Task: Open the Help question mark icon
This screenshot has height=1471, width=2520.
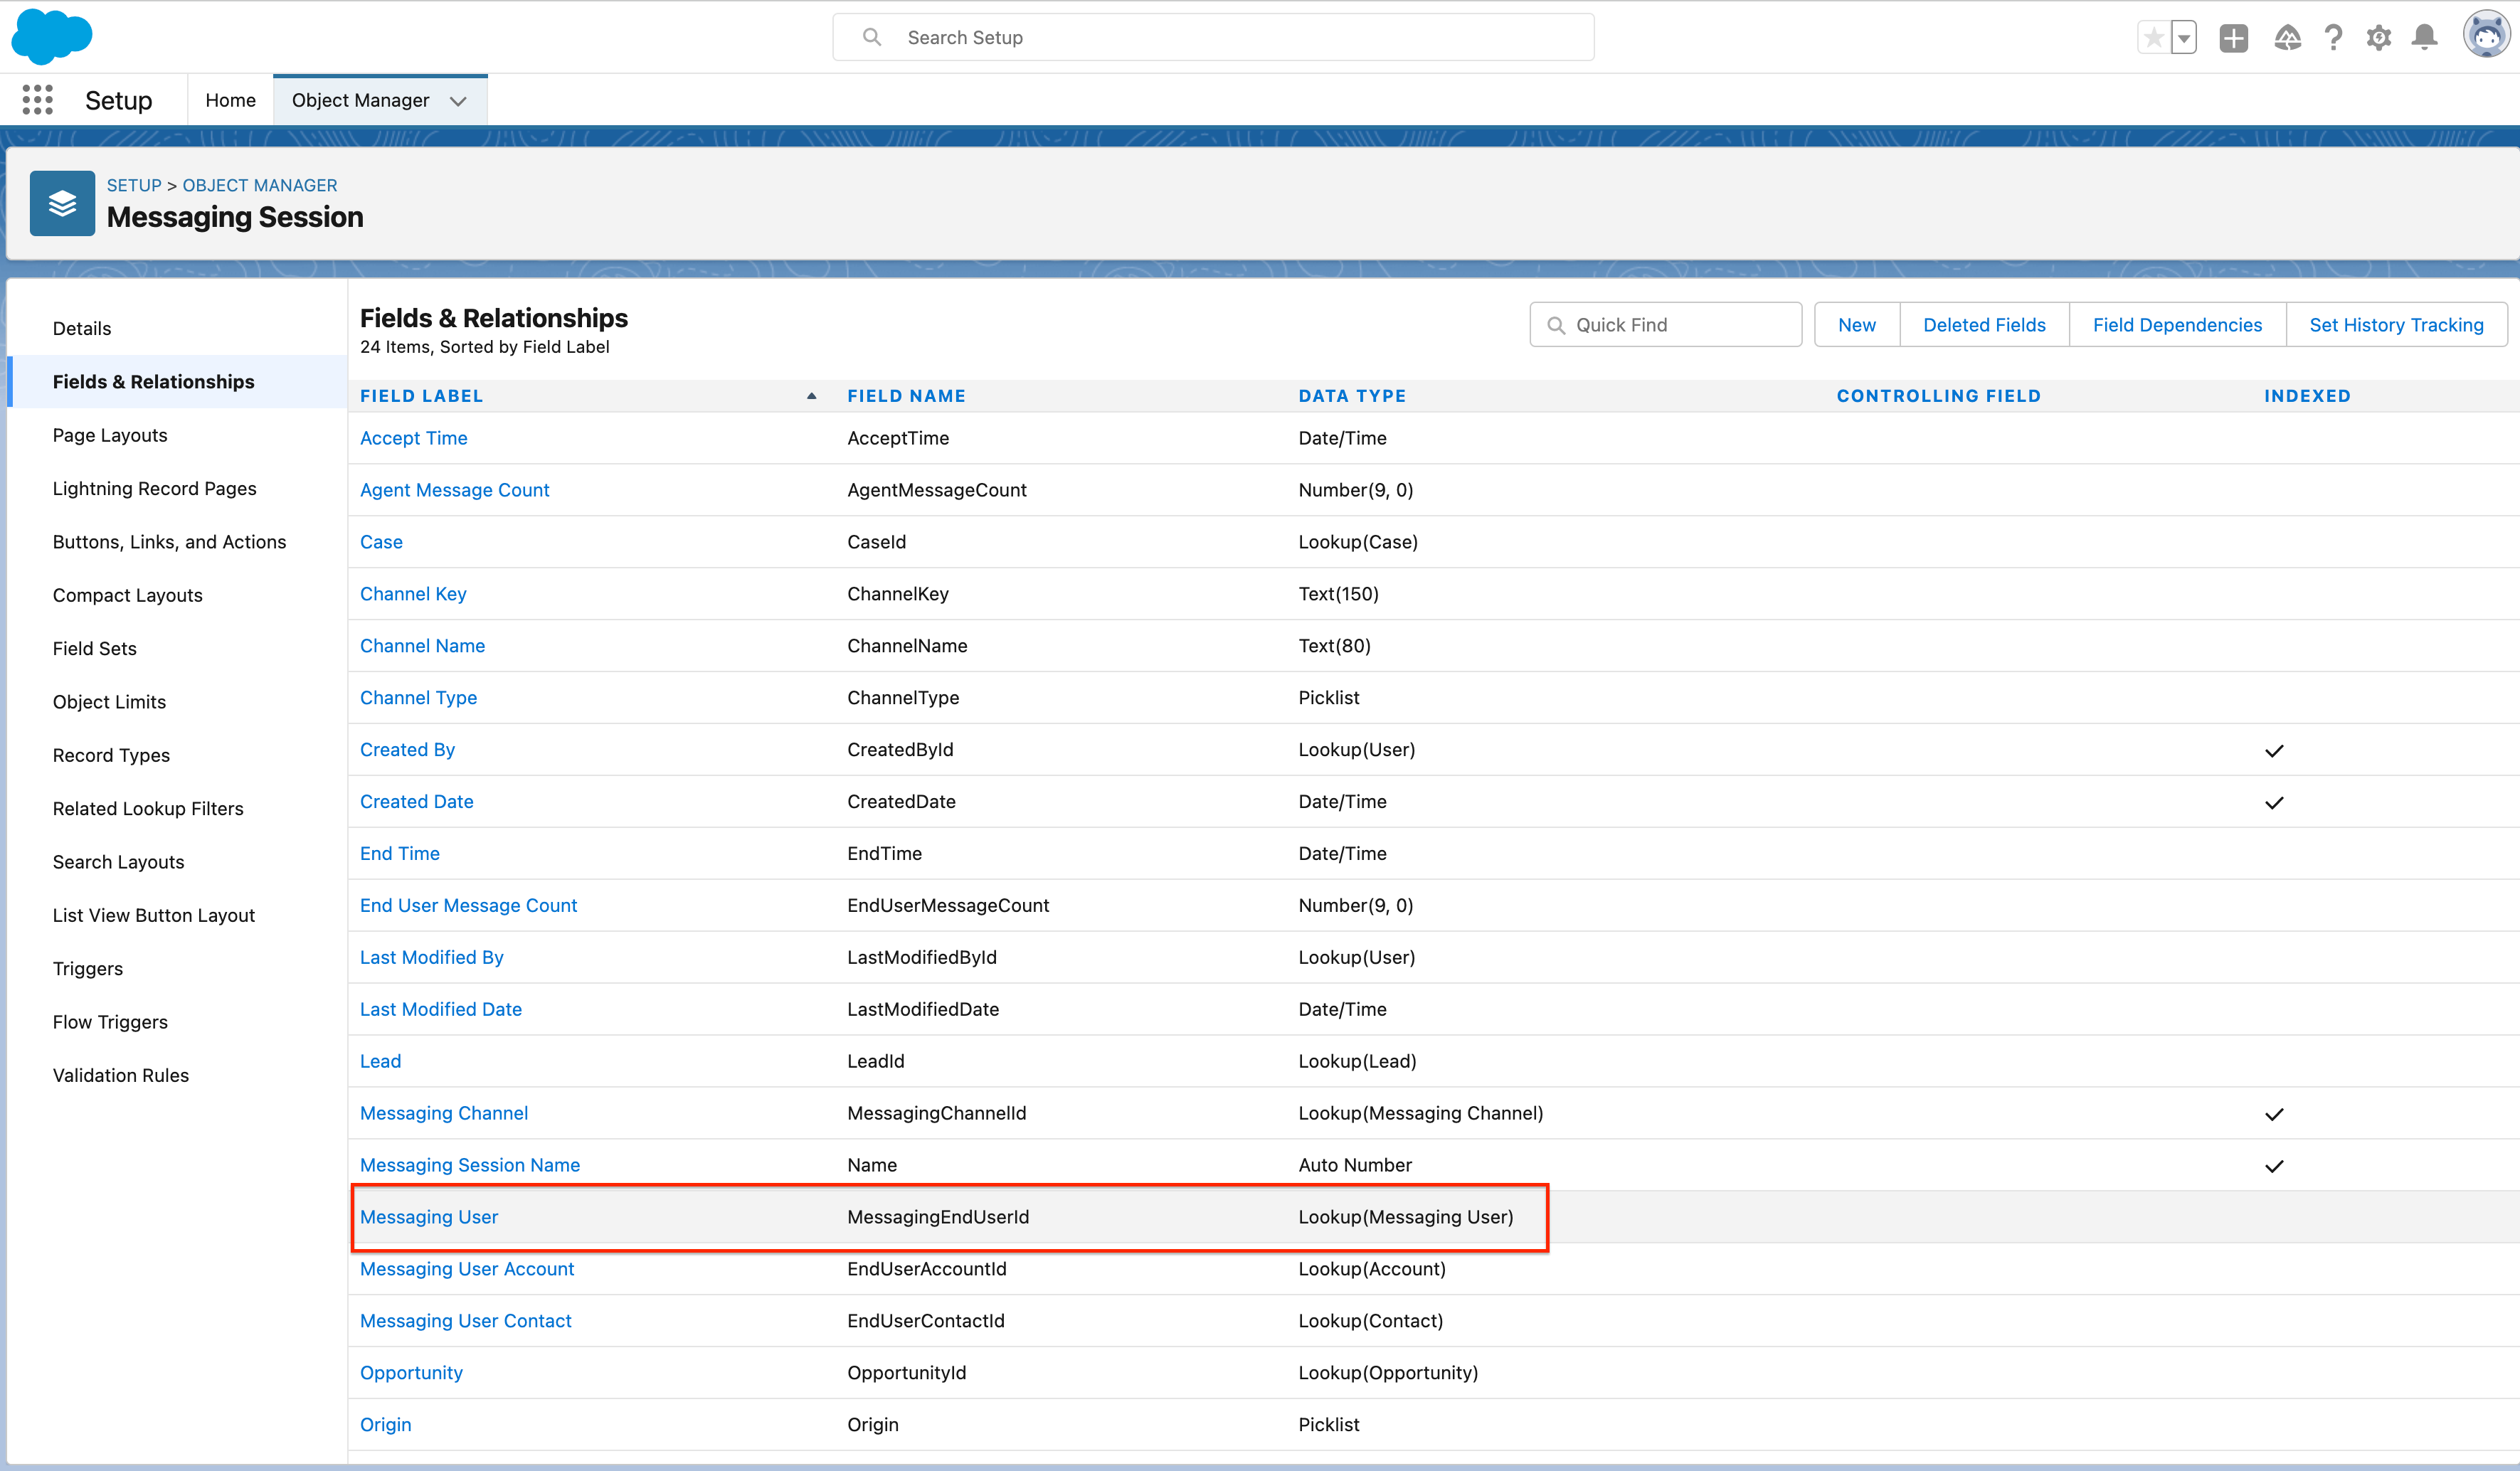Action: 2333,38
